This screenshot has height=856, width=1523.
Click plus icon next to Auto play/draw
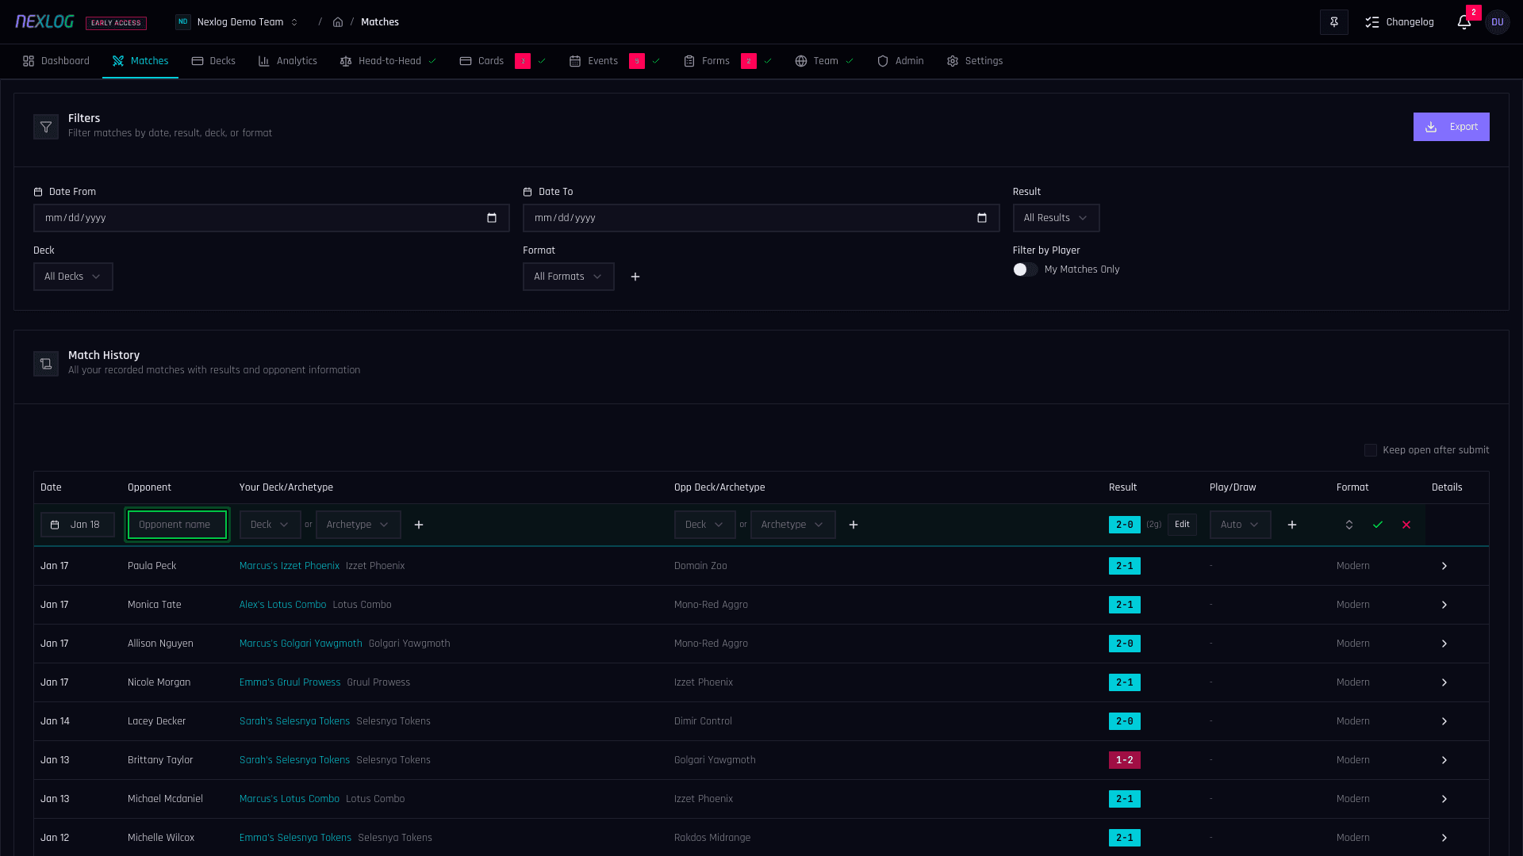tap(1292, 525)
